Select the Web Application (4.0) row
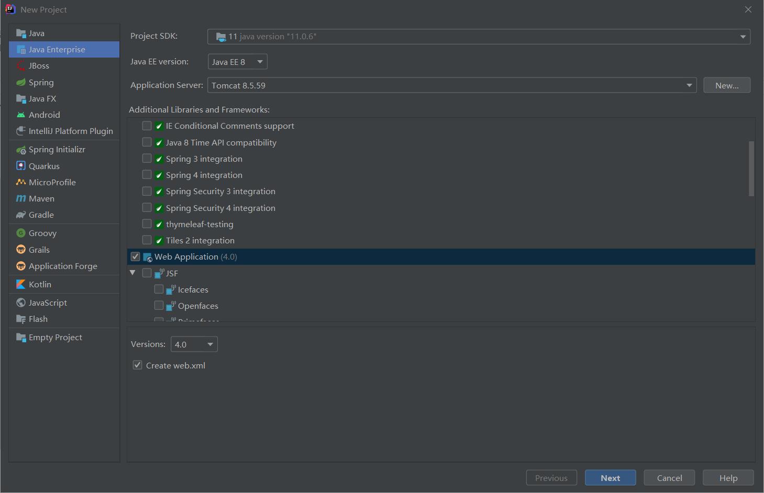 point(441,256)
